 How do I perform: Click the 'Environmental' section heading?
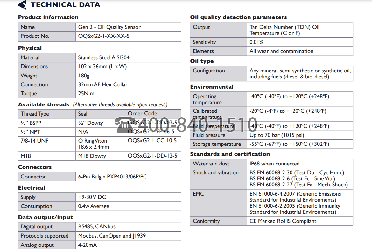click(212, 87)
